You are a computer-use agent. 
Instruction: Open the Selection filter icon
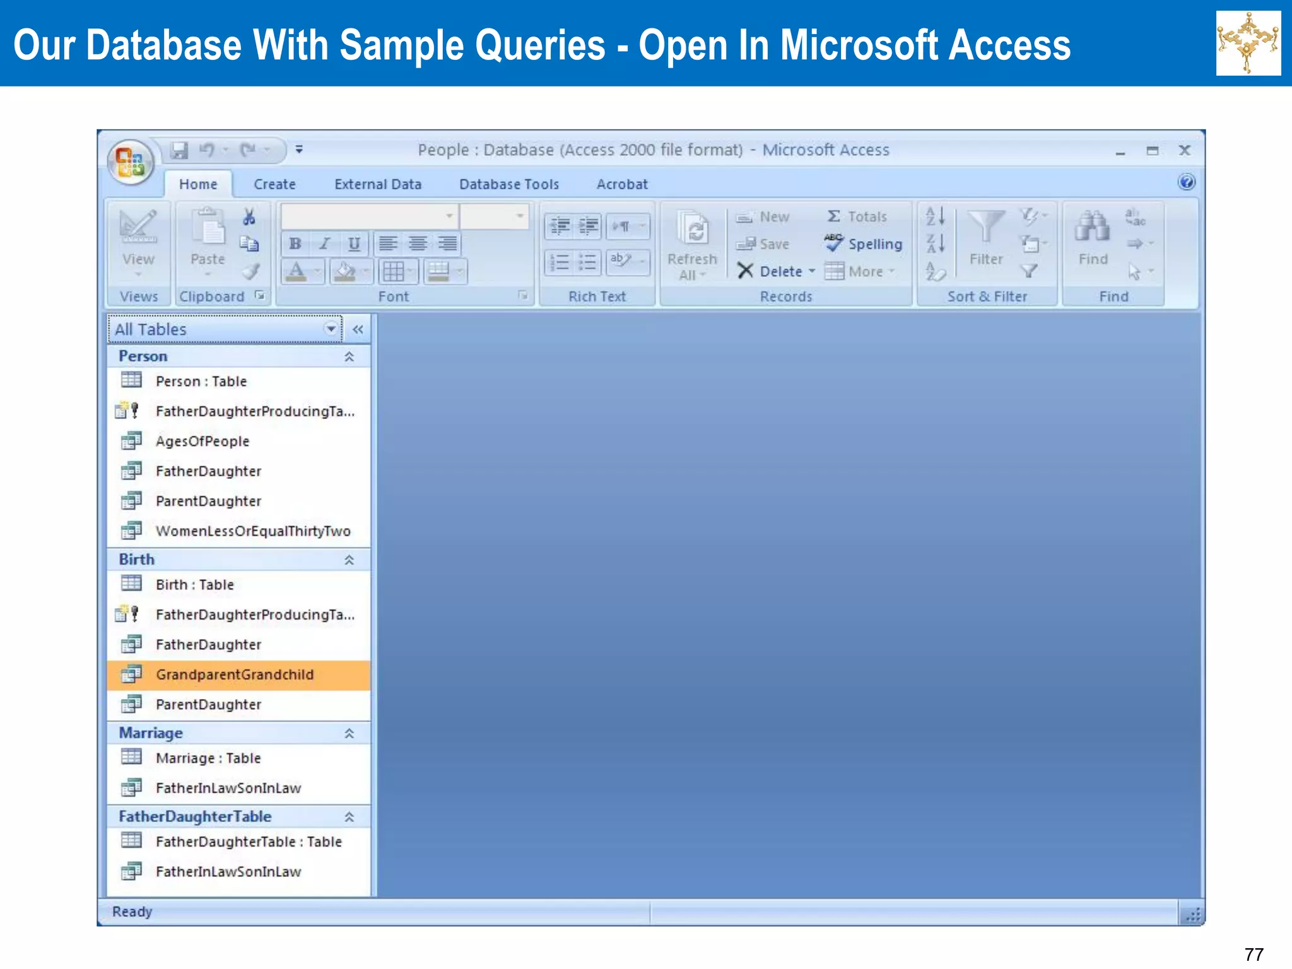coord(1033,216)
